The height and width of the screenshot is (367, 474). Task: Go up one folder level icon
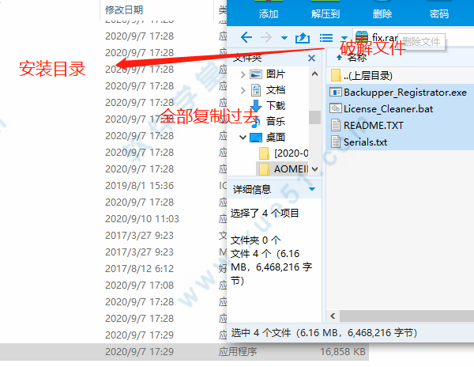coord(303,38)
